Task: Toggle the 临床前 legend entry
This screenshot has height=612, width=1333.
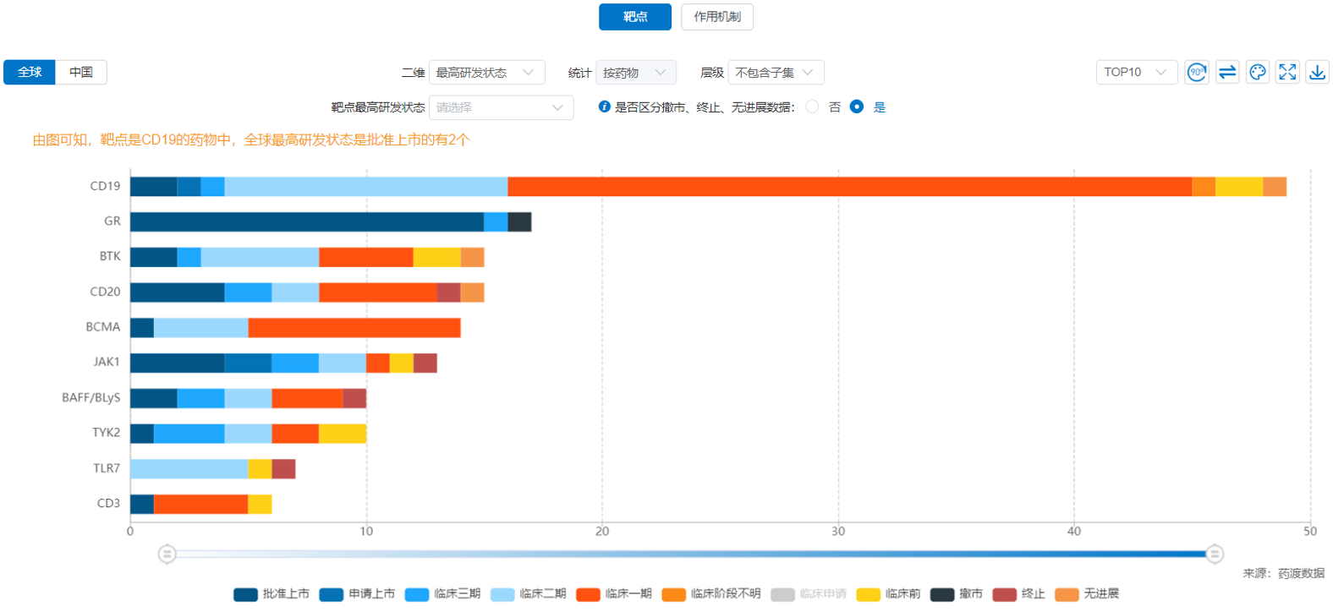Action: [888, 594]
